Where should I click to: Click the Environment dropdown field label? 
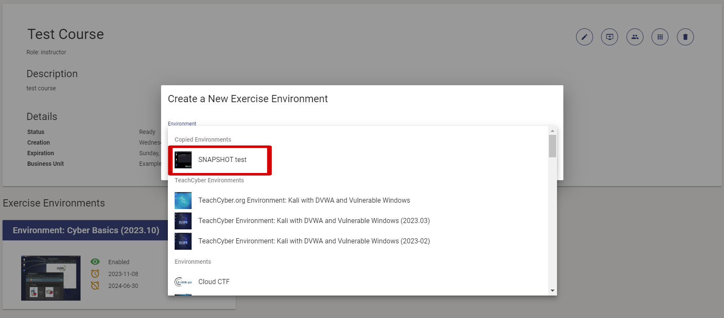coord(182,124)
